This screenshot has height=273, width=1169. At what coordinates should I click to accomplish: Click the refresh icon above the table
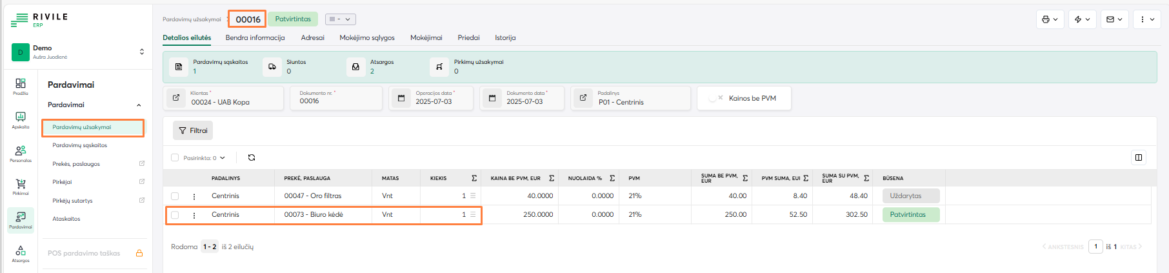252,157
